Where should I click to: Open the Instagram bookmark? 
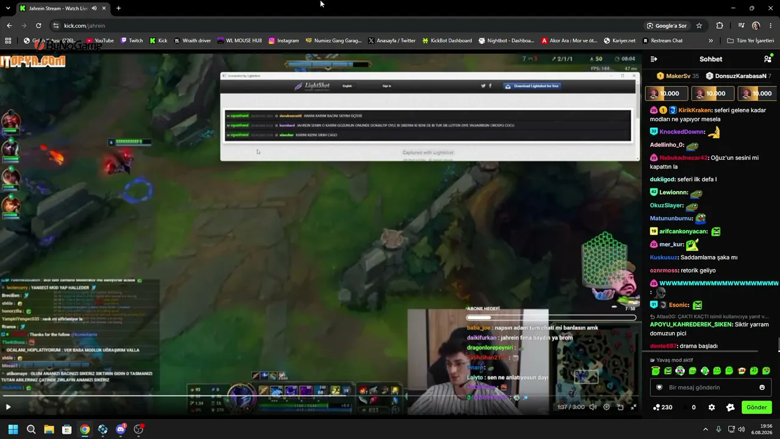pos(284,41)
